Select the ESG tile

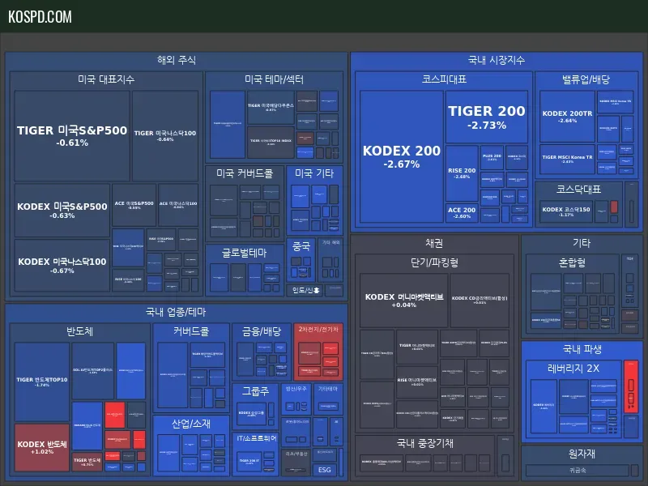[x=325, y=470]
